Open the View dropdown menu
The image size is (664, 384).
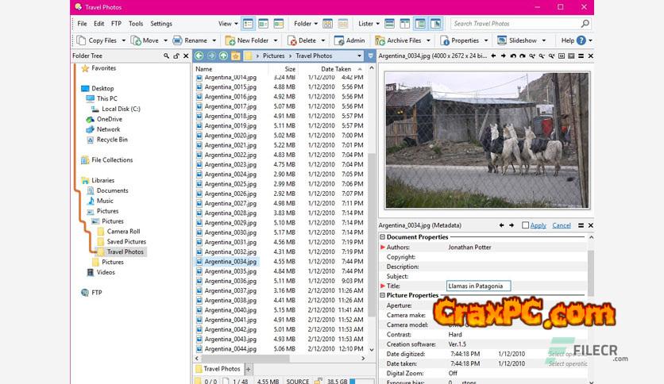coord(227,24)
